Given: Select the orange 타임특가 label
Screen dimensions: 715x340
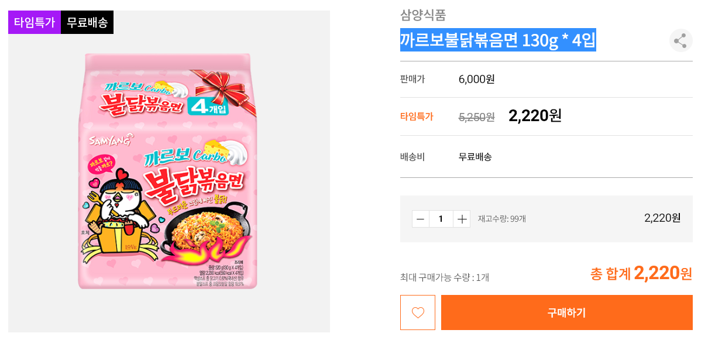Looking at the screenshot, I should point(417,116).
